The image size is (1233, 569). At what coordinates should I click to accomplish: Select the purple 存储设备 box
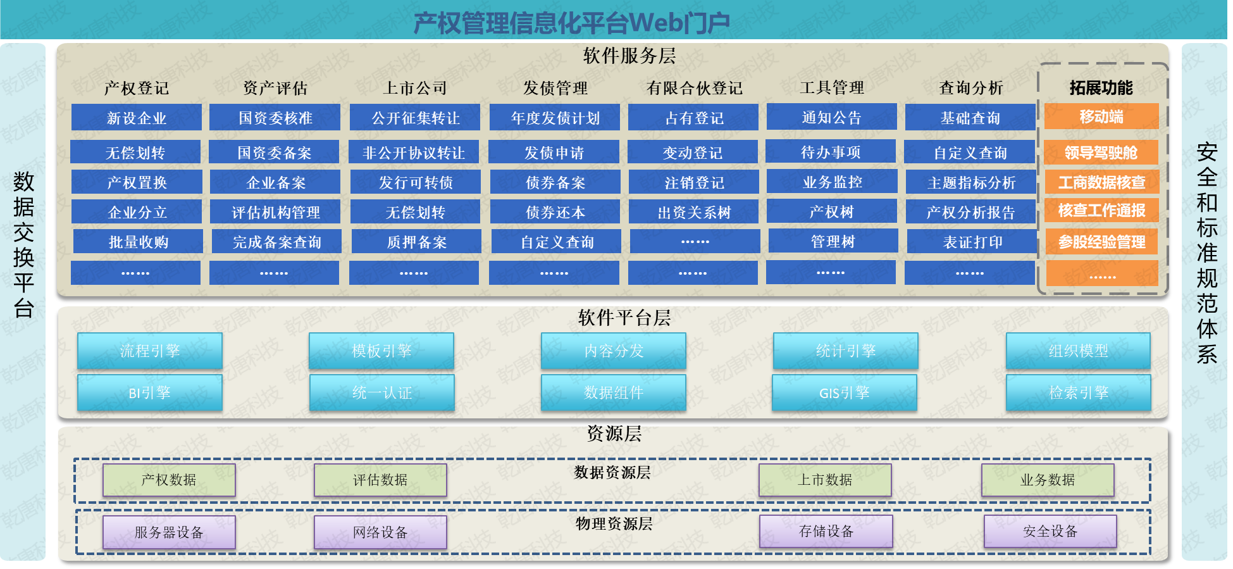tap(826, 531)
